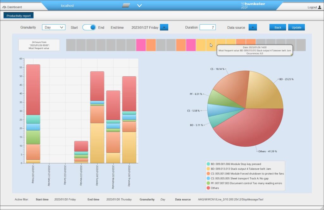Click the 2023/01/25 Wednesday orange segment

point(113,142)
